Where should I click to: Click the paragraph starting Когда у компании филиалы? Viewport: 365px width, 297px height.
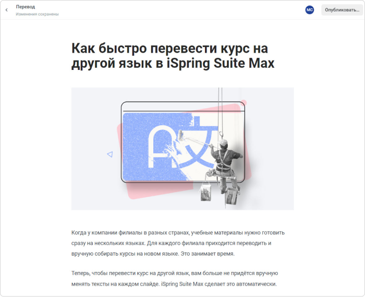click(x=178, y=243)
